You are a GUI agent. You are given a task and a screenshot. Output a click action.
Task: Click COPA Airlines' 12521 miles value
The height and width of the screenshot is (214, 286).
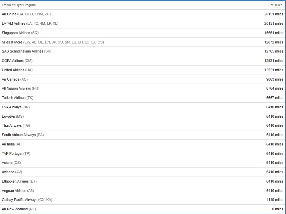274,61
